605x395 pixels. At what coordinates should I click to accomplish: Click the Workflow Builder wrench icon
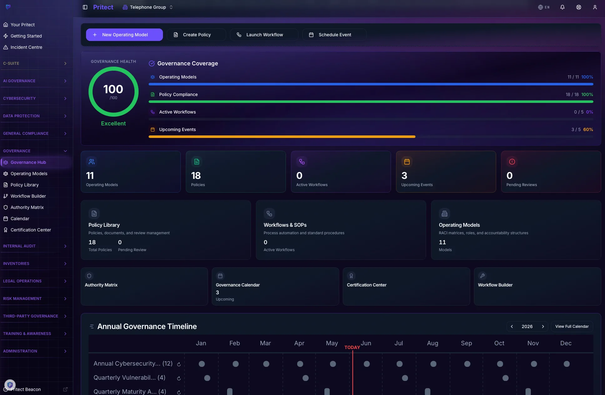pos(482,276)
